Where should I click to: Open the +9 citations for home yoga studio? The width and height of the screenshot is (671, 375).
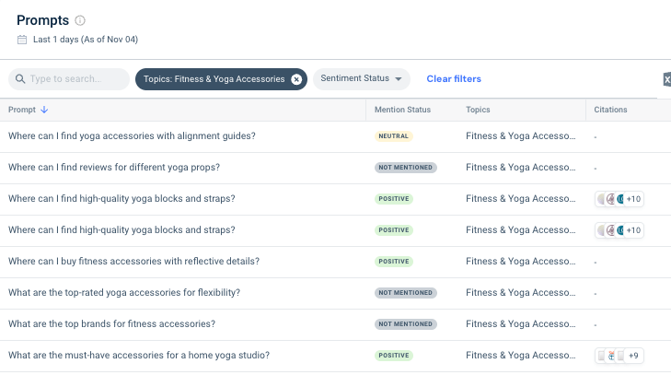[x=633, y=356]
